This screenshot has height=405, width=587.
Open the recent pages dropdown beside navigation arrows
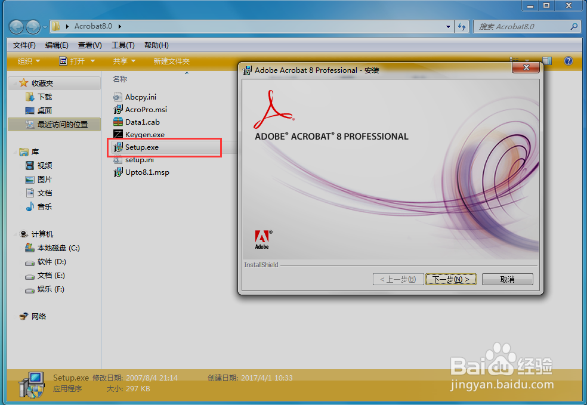[45, 27]
